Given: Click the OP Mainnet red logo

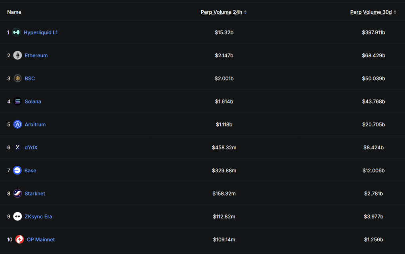Looking at the screenshot, I should [20, 239].
